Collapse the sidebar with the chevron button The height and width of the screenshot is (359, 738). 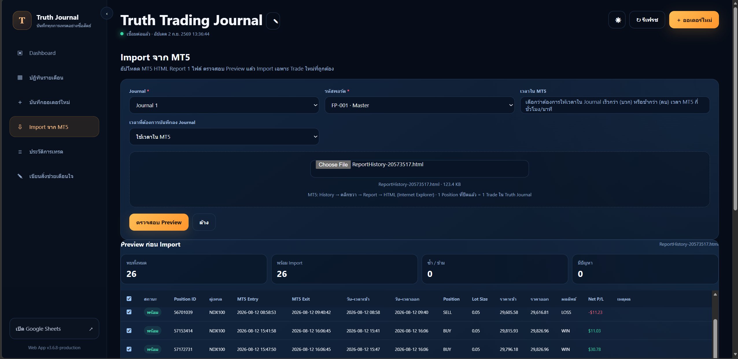coord(107,14)
